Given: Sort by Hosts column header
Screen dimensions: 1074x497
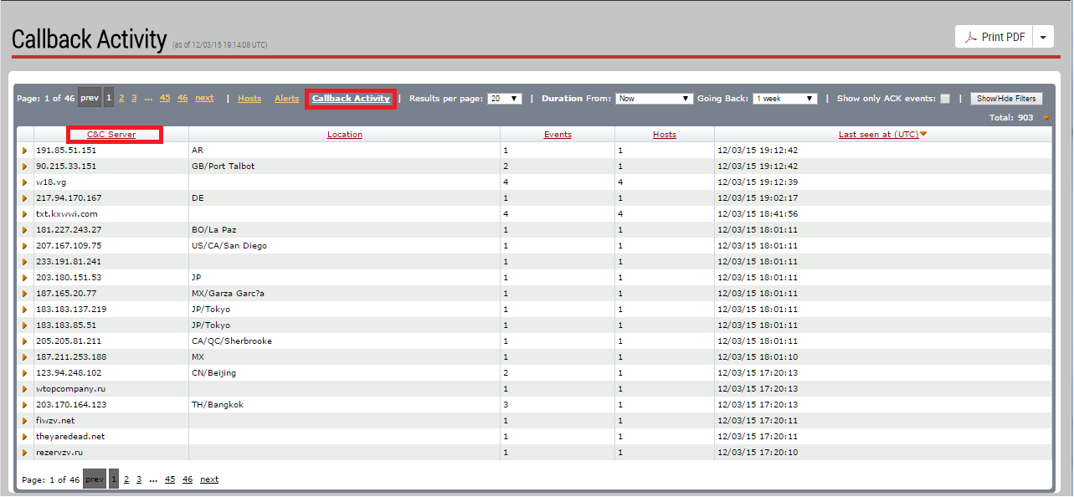Looking at the screenshot, I should 665,135.
